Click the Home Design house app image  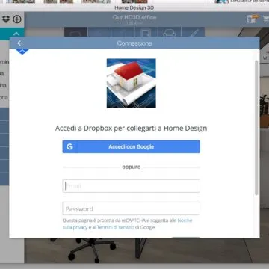[x=132, y=83]
